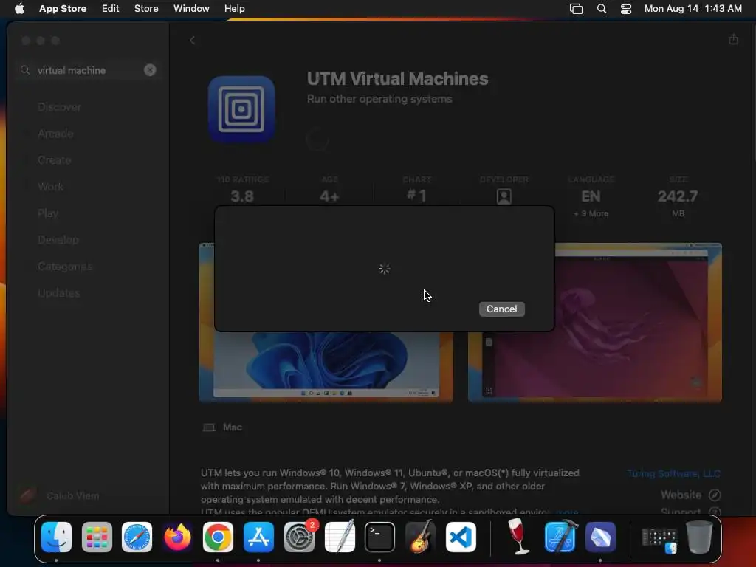Click the date and time clock
This screenshot has width=756, height=567.
[693, 8]
